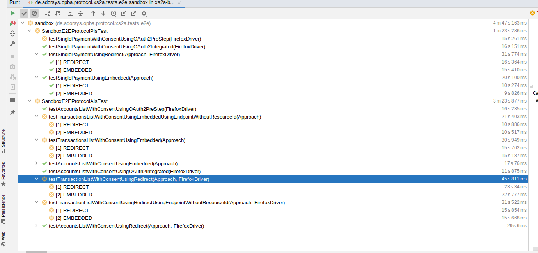Open the Favorites tool window tab

pyautogui.click(x=3, y=174)
